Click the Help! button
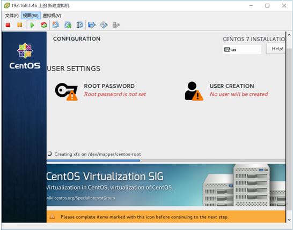The height and width of the screenshot is (230, 293). 276,49
